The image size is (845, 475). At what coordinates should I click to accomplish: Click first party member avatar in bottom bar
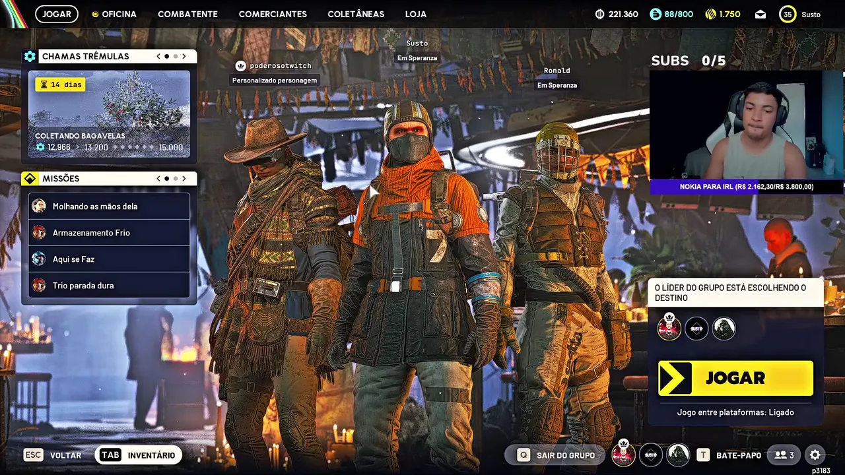[623, 454]
